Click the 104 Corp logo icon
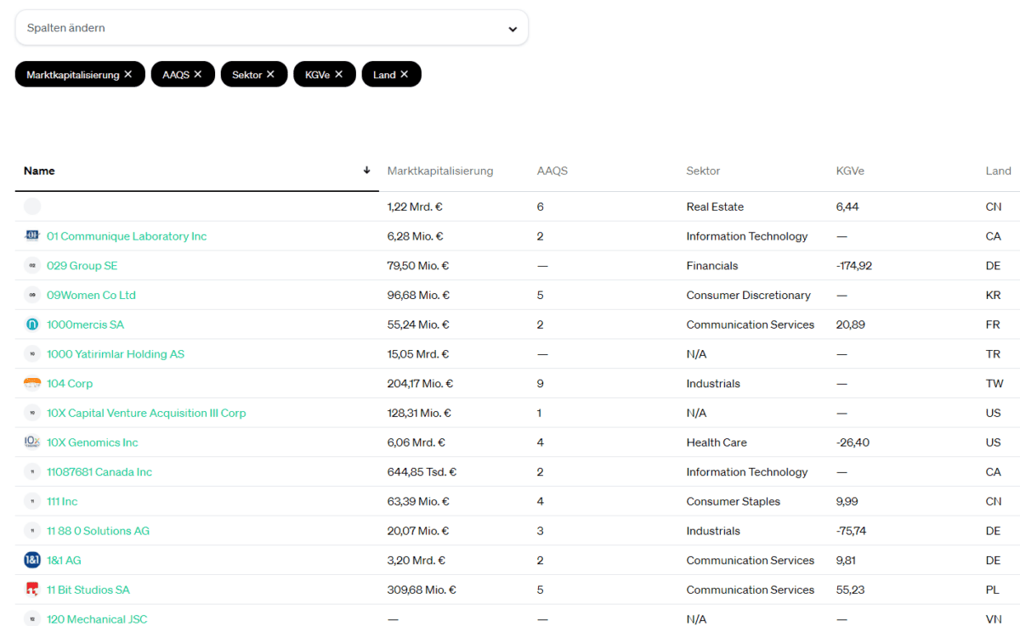This screenshot has width=1020, height=626. pyautogui.click(x=31, y=383)
